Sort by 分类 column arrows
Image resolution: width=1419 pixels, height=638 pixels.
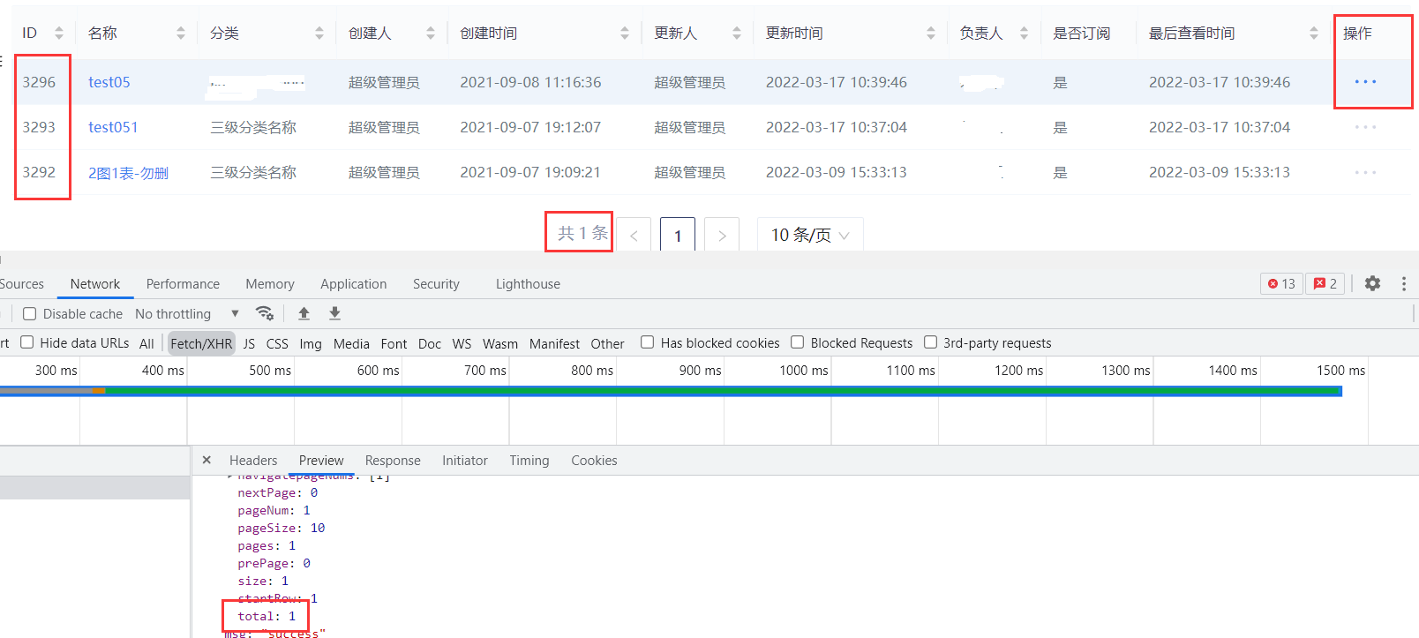(x=319, y=34)
